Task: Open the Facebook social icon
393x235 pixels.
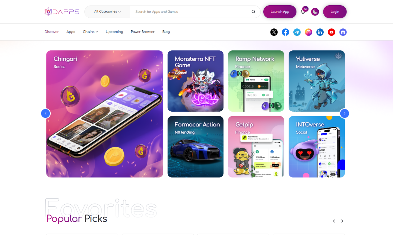Action: tap(286, 32)
